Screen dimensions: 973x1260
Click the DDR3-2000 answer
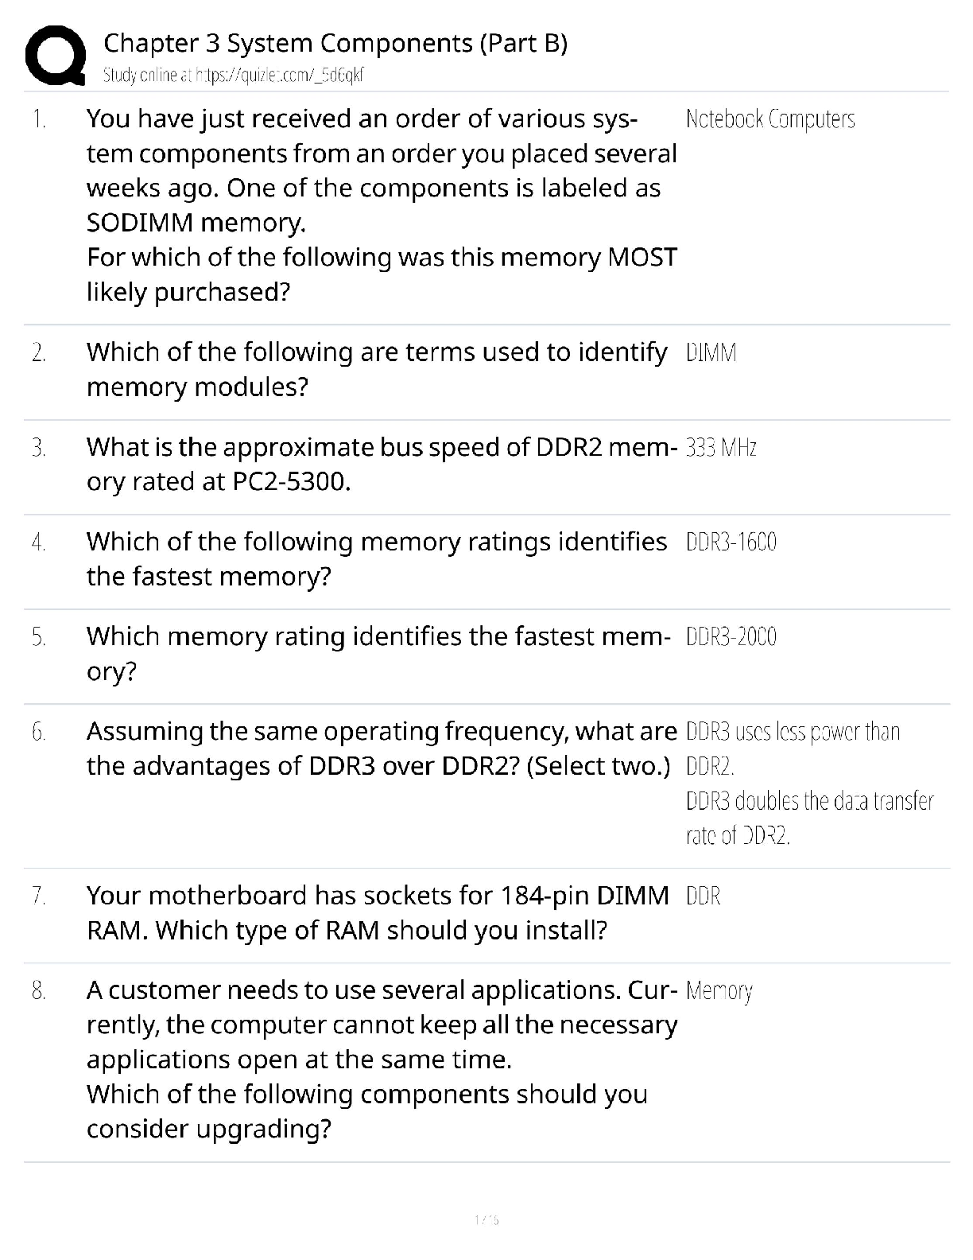pyautogui.click(x=731, y=637)
